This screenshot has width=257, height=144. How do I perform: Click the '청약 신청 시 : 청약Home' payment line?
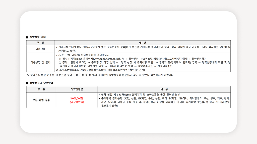pos(140,95)
